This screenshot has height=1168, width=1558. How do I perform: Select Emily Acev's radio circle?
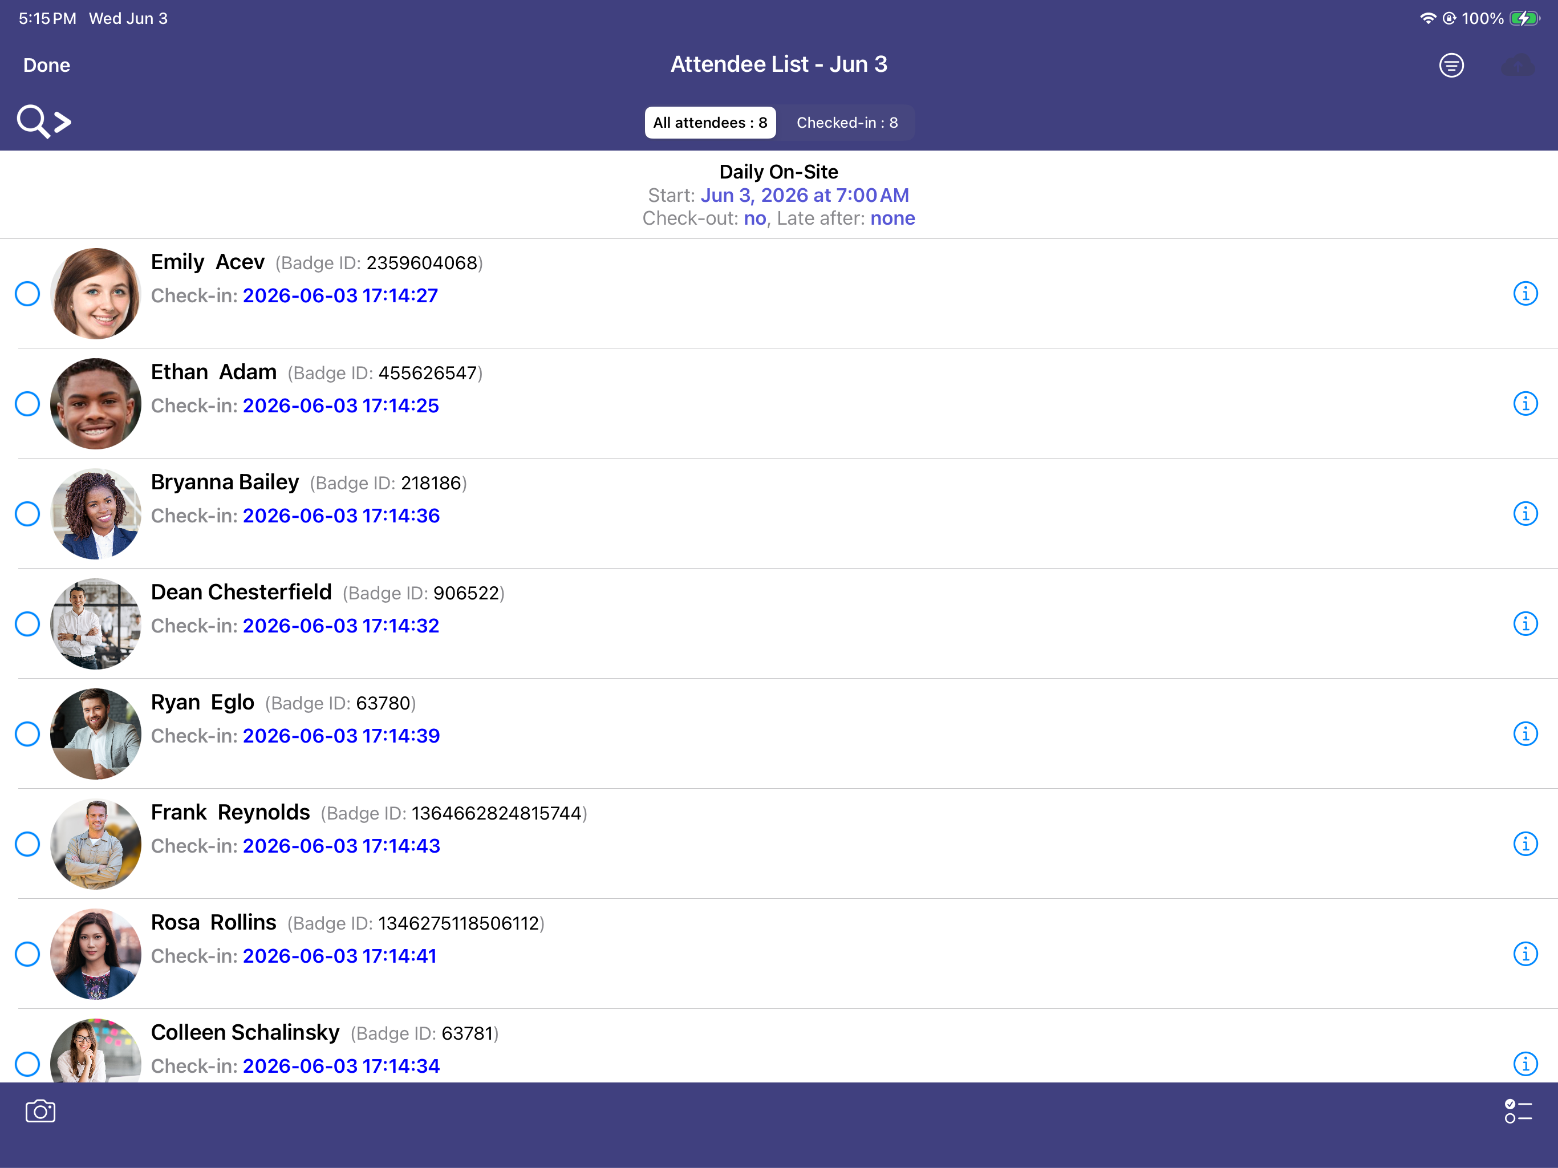[x=27, y=294]
